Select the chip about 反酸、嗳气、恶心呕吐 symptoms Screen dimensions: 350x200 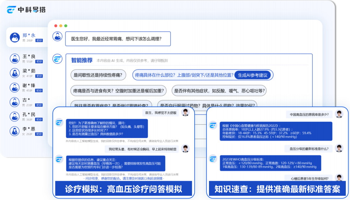click(x=220, y=91)
